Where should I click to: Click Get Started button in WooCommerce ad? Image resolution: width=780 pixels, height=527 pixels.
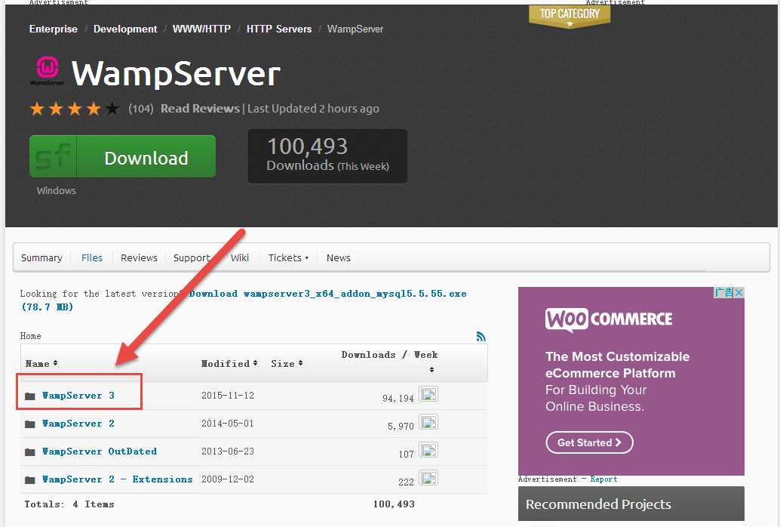tap(589, 442)
